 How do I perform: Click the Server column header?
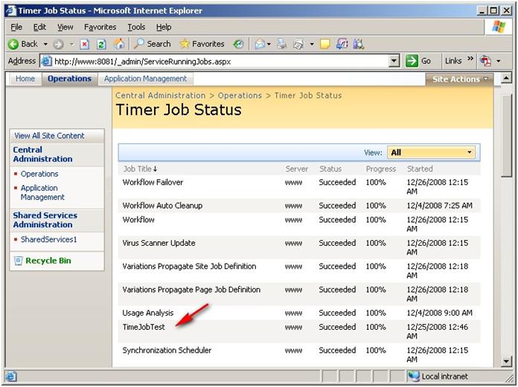coord(297,169)
